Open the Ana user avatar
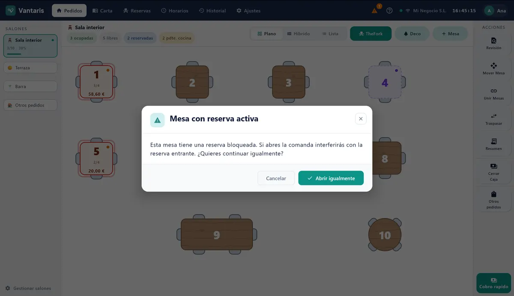 click(489, 11)
